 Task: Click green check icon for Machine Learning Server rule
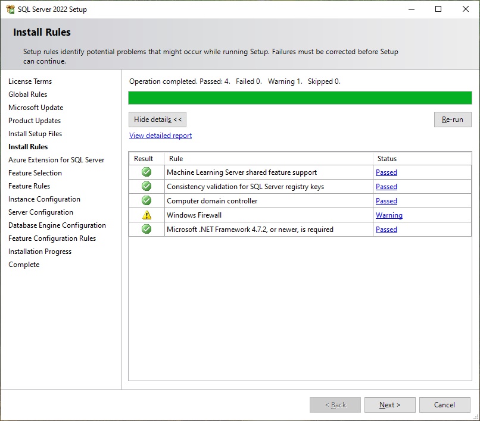(x=147, y=172)
